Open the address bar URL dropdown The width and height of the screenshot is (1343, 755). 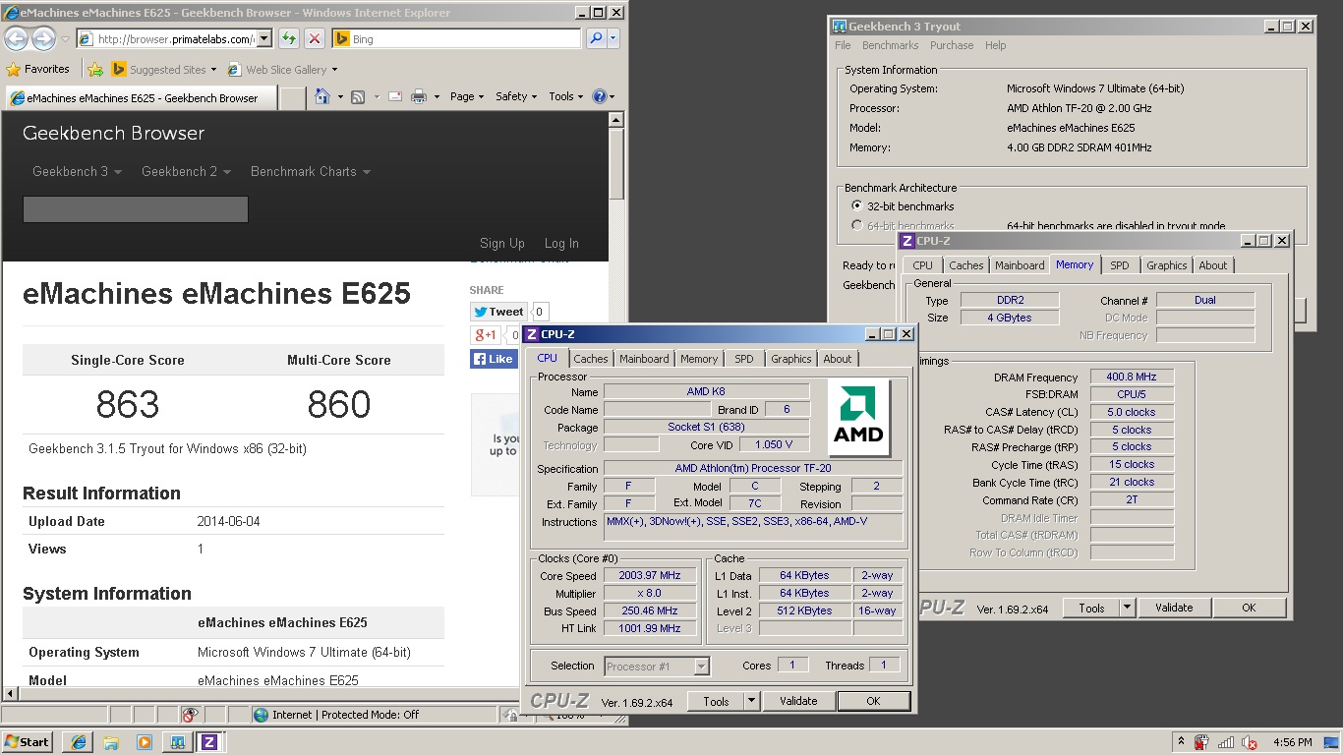[263, 38]
